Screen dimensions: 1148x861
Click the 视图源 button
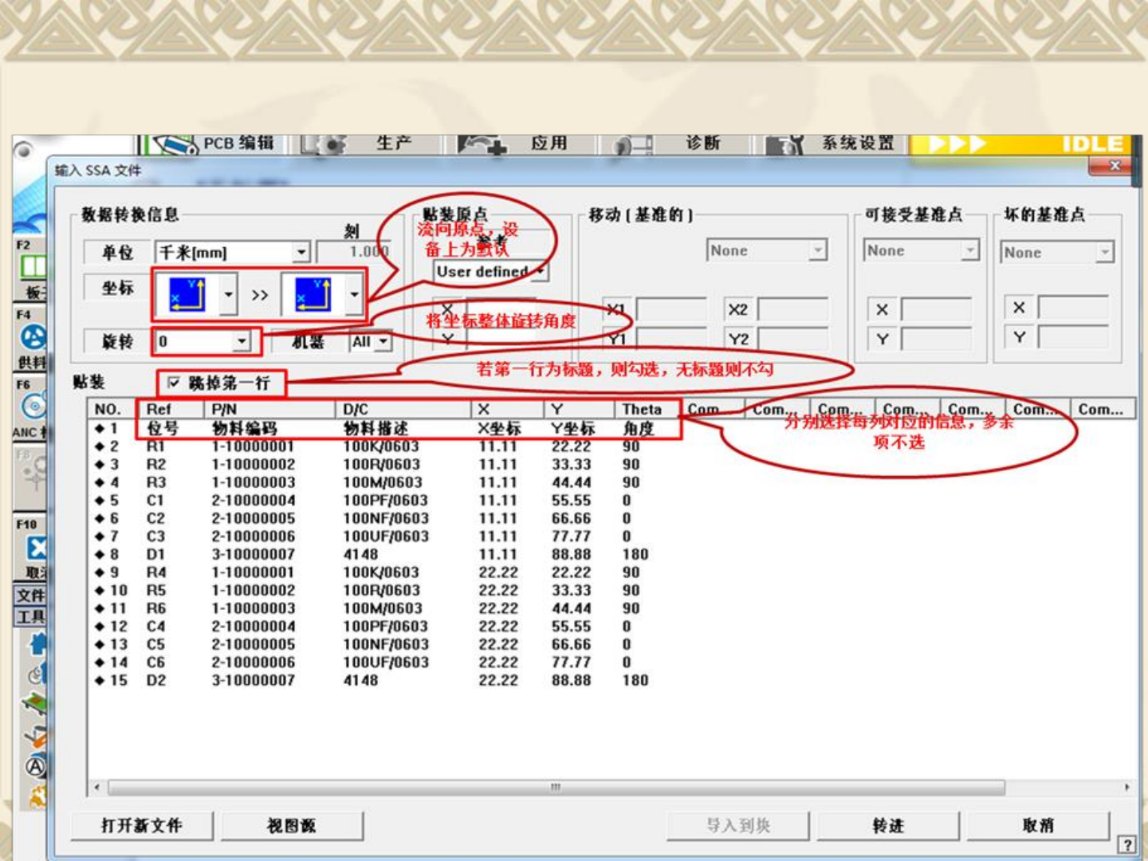pyautogui.click(x=292, y=826)
